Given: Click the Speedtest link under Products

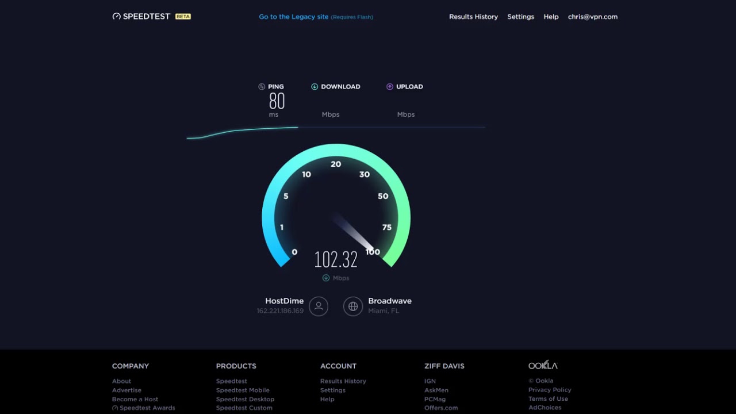Looking at the screenshot, I should pyautogui.click(x=232, y=381).
